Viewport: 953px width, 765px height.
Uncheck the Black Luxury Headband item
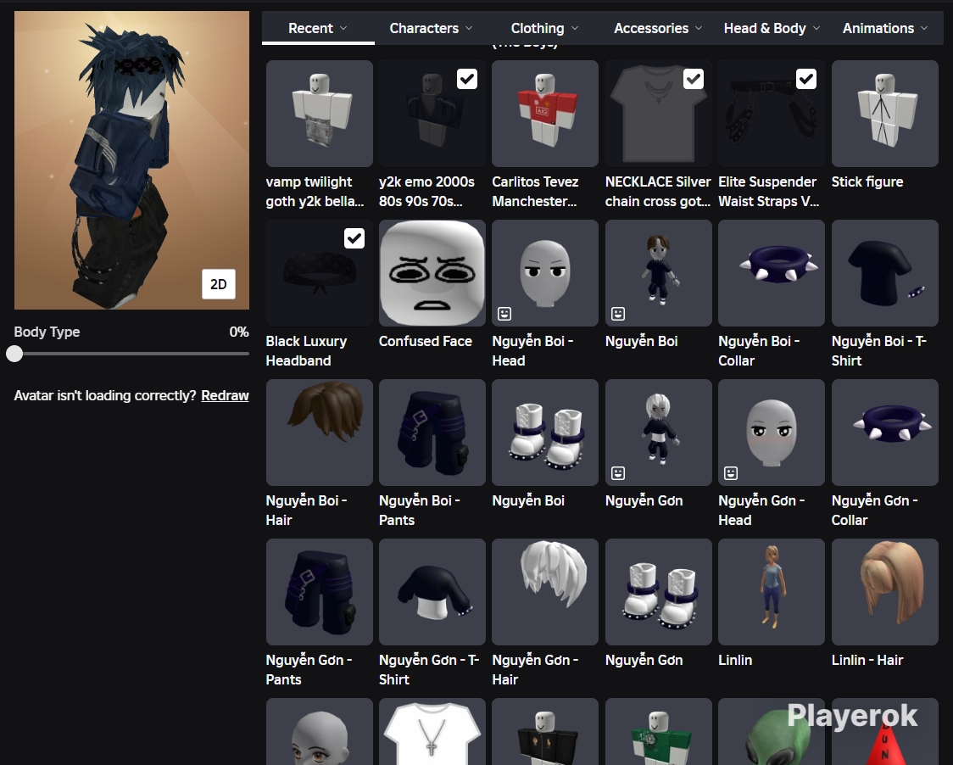coord(354,238)
